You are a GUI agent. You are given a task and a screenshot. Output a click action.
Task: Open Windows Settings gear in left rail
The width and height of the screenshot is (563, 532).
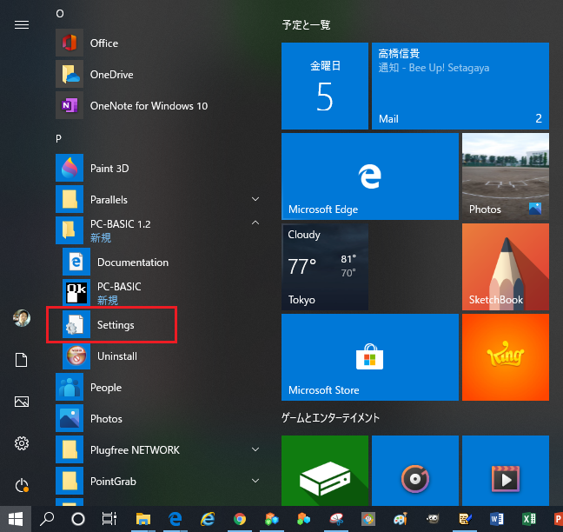coord(22,443)
